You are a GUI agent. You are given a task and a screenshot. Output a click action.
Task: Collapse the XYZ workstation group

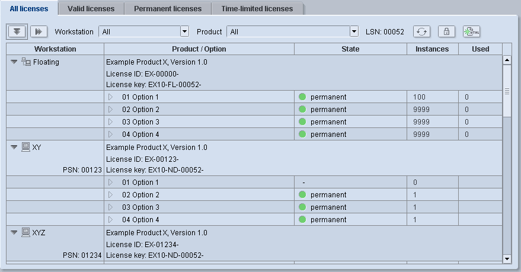[14, 232]
